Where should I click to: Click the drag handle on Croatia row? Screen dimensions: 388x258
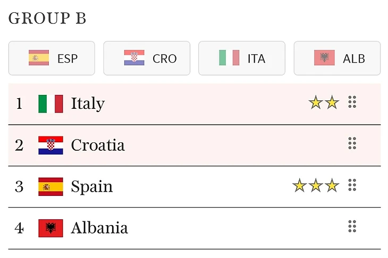[352, 143]
